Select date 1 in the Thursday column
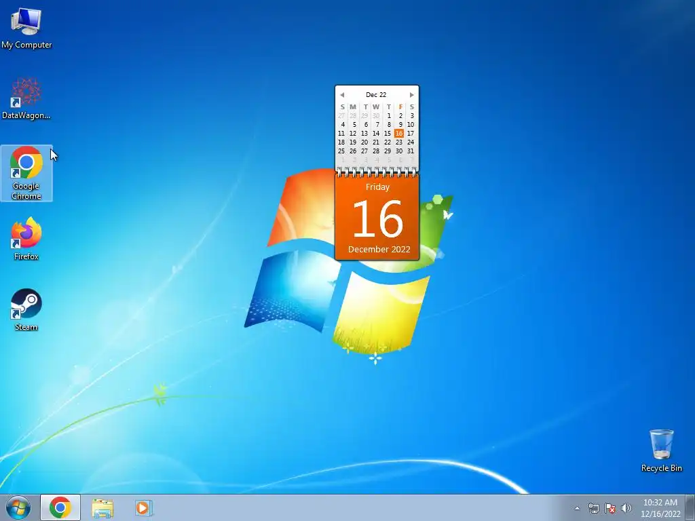This screenshot has width=695, height=521. (389, 115)
